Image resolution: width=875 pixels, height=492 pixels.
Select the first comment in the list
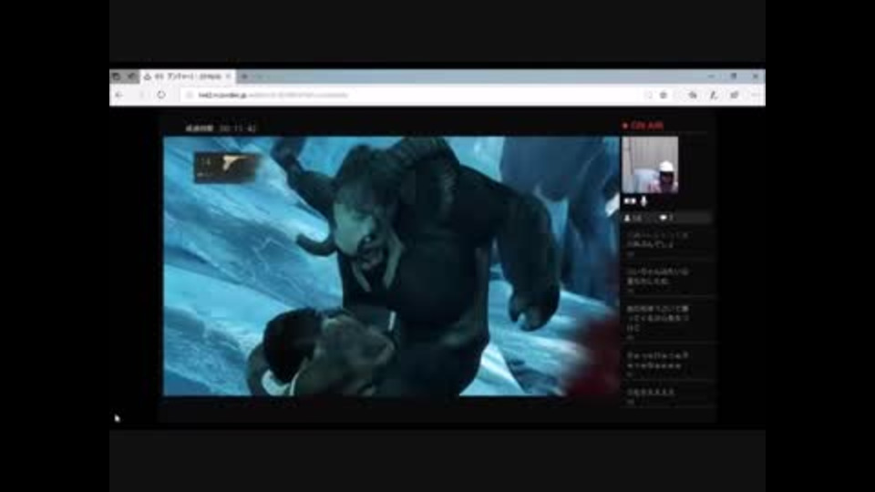pos(665,242)
